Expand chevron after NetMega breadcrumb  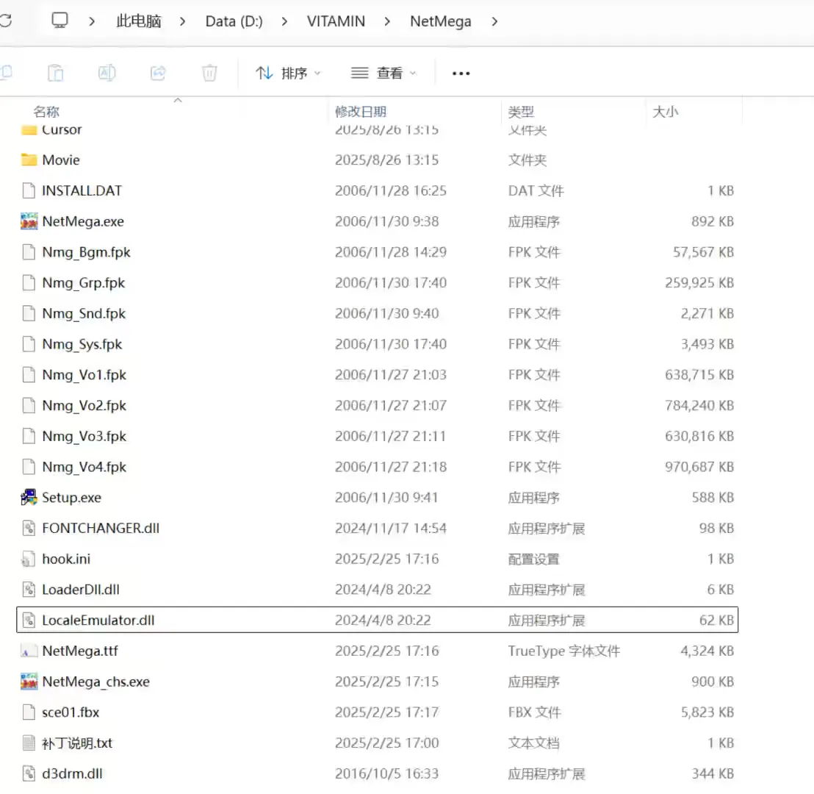(x=494, y=21)
